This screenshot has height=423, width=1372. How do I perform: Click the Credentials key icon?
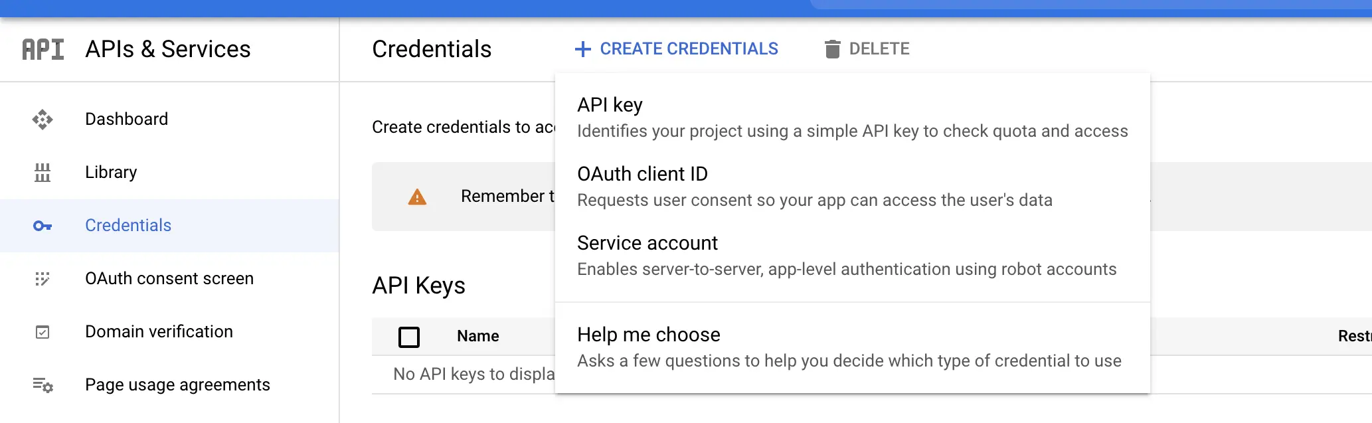43,226
